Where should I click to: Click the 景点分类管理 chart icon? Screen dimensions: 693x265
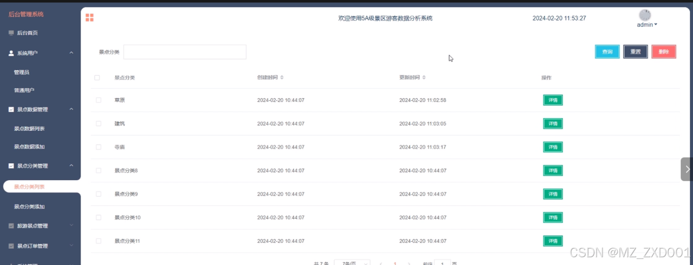(11, 166)
